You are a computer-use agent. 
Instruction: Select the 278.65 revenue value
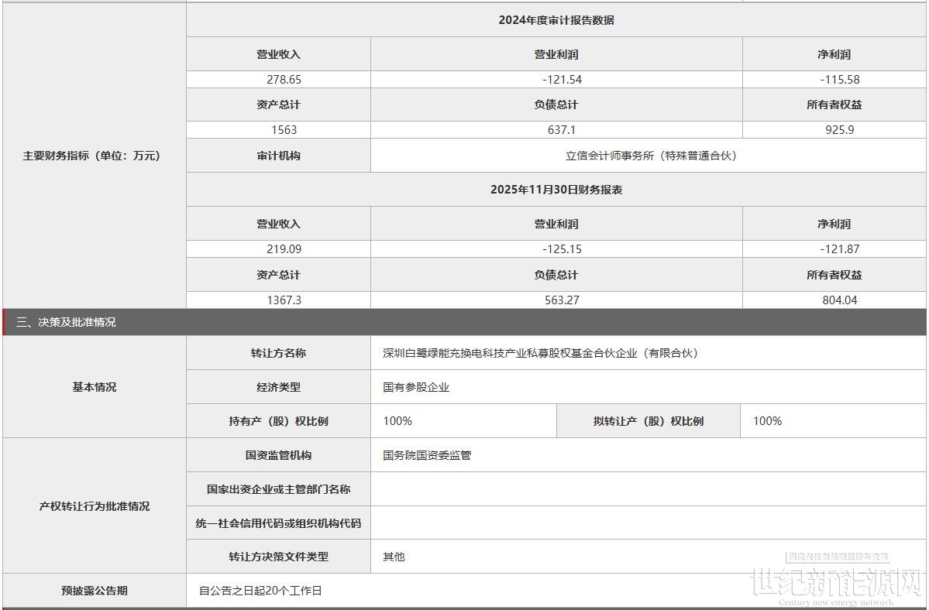click(x=282, y=80)
